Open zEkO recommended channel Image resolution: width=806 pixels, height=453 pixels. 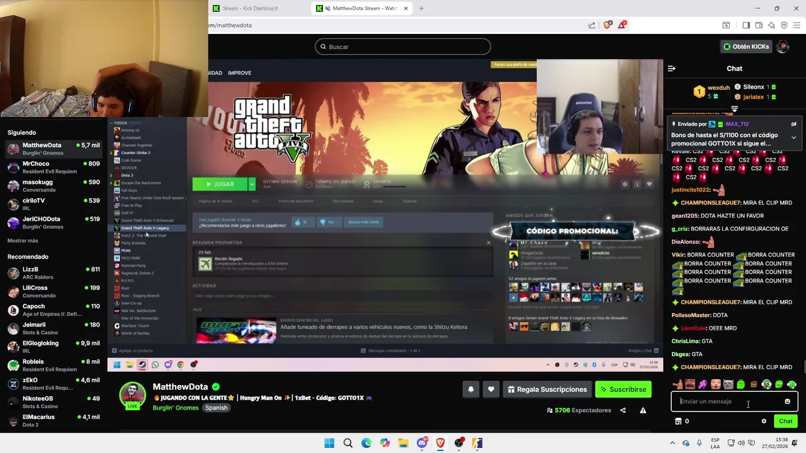[x=53, y=384]
